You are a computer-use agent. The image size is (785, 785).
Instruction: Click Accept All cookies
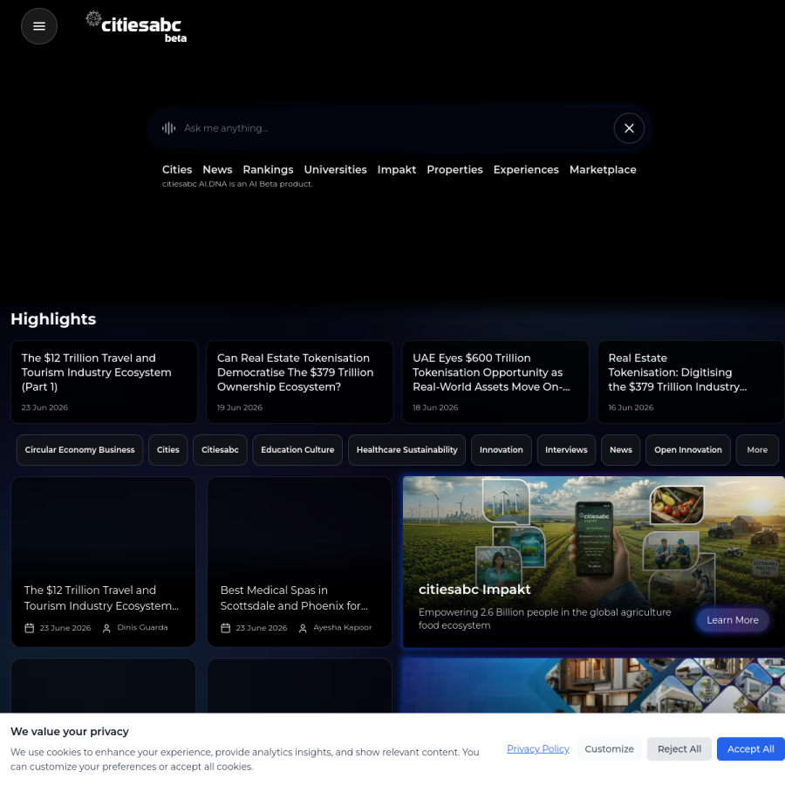point(750,749)
